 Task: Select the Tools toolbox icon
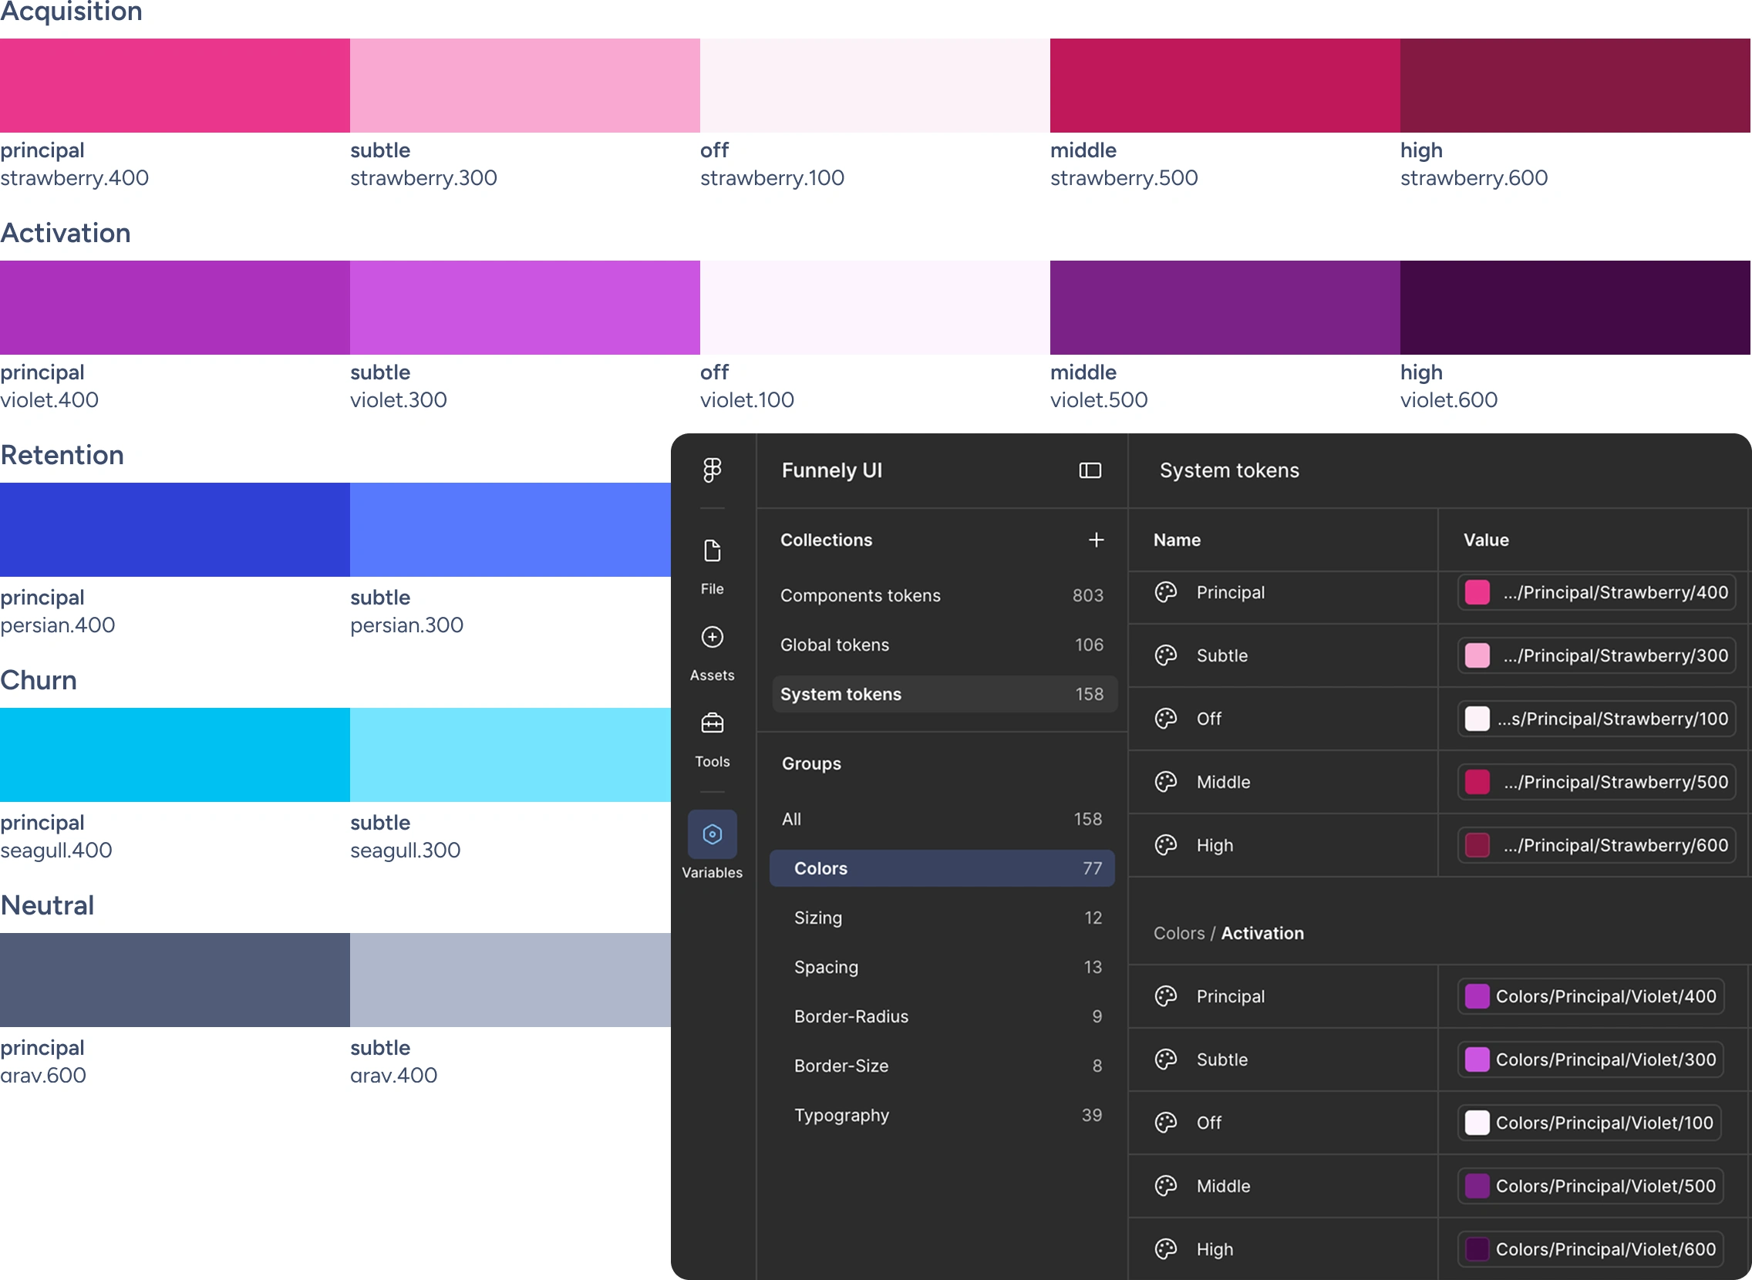712,724
